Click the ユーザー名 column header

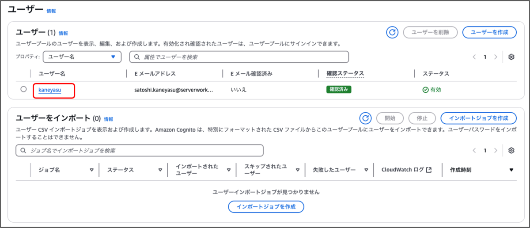click(52, 73)
